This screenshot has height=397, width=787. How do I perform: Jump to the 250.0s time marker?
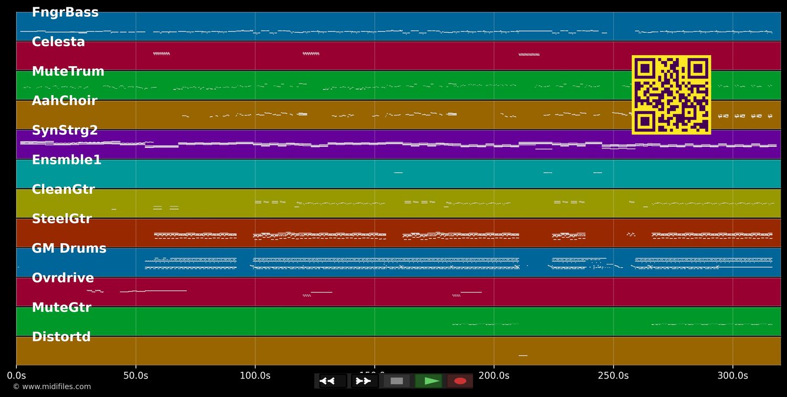click(x=613, y=376)
